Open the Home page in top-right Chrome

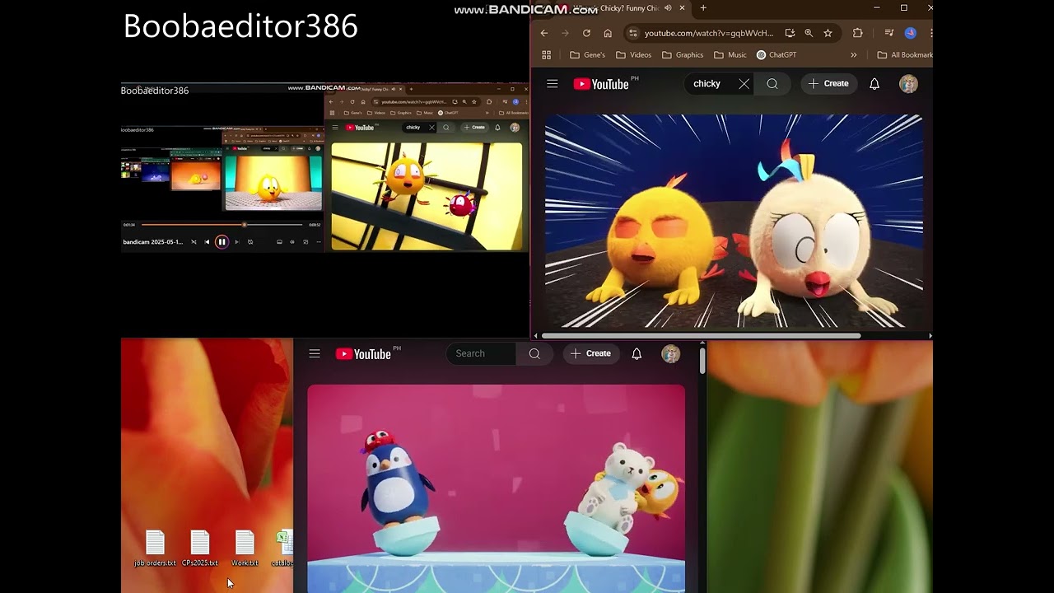pos(608,33)
